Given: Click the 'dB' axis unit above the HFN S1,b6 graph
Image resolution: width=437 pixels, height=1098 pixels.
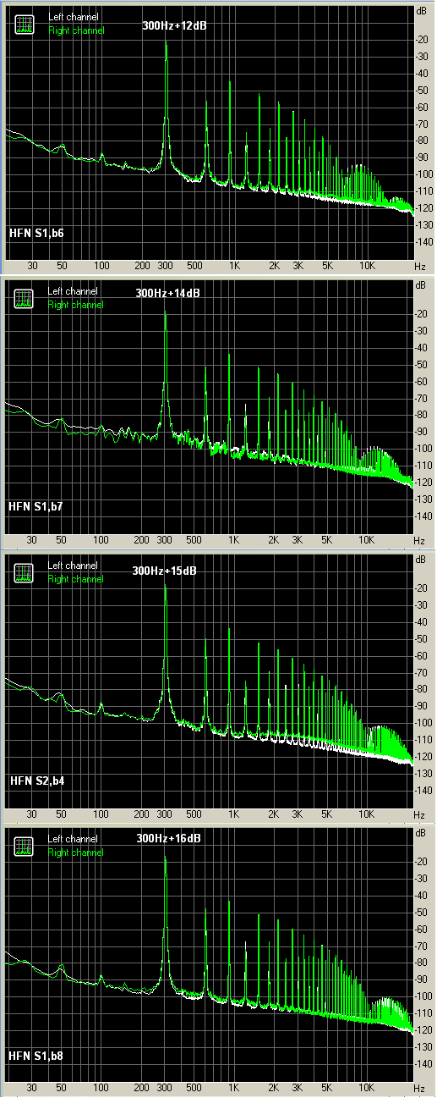Looking at the screenshot, I should click(422, 11).
